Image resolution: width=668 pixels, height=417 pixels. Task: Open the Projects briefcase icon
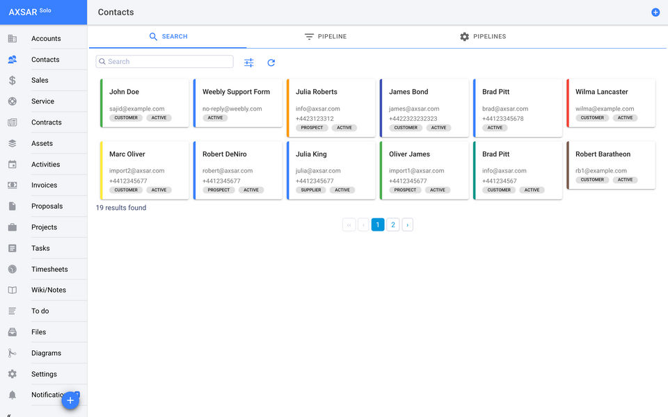[x=13, y=227]
